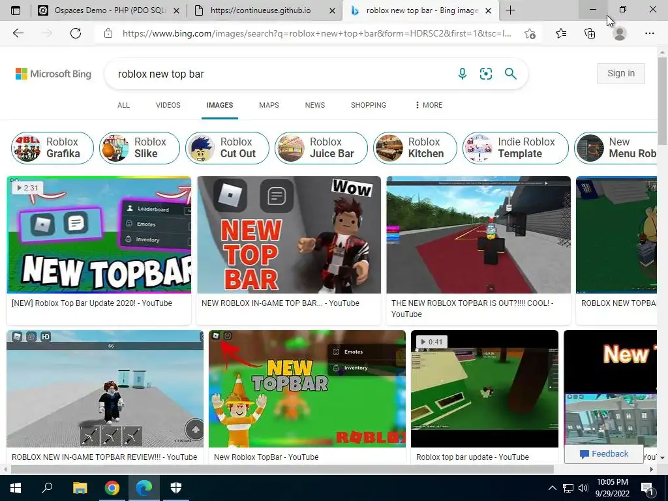Show hidden system tray icons
This screenshot has width=668, height=501.
552,488
